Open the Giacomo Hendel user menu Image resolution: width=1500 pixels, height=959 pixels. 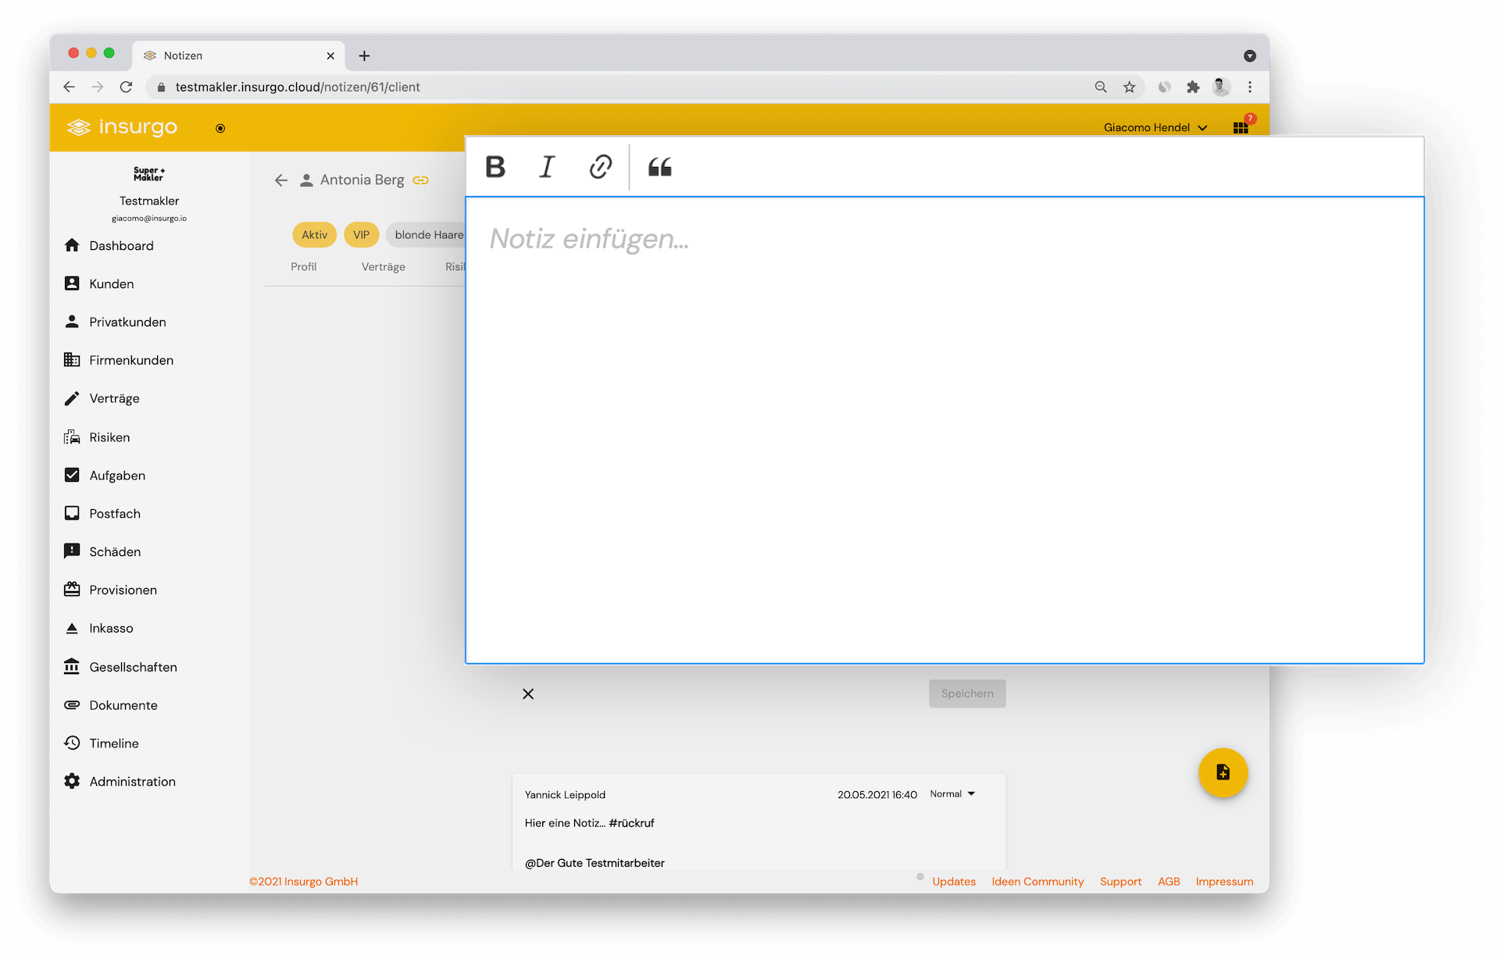1155,127
